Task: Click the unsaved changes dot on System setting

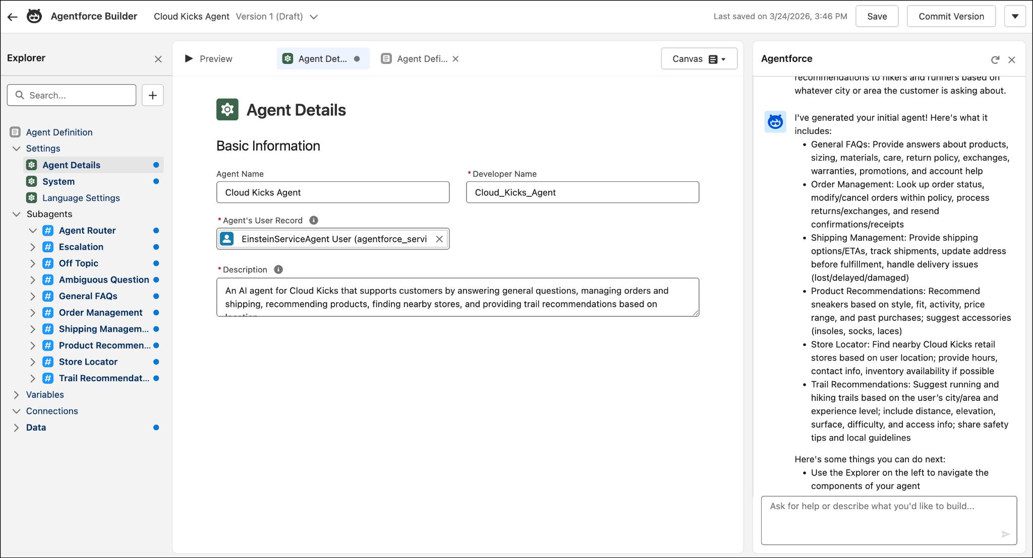Action: (156, 181)
